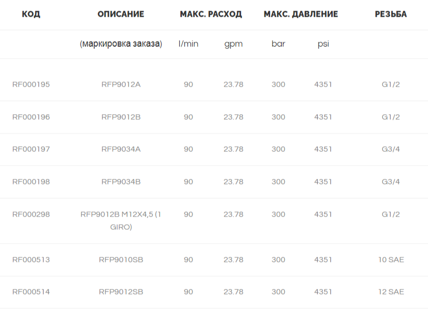Select product code RF000298
This screenshot has width=428, height=321.
[x=31, y=215]
